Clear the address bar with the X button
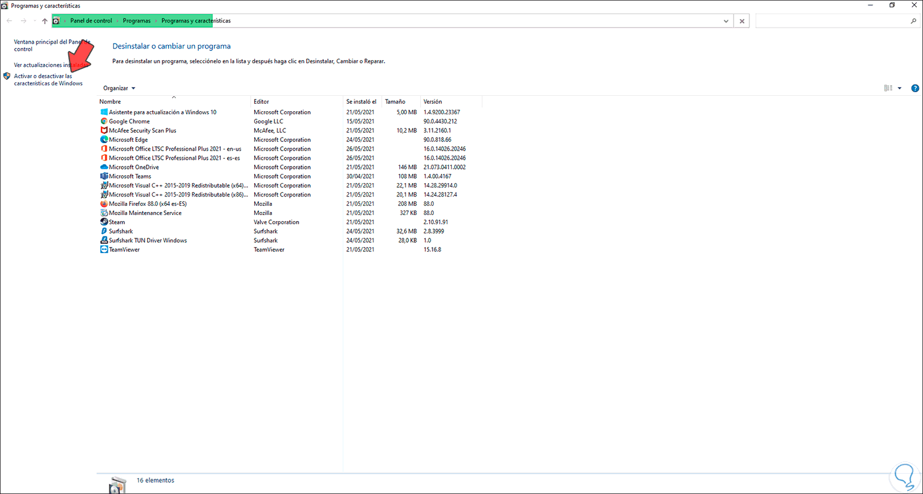The height and width of the screenshot is (494, 923). 742,21
